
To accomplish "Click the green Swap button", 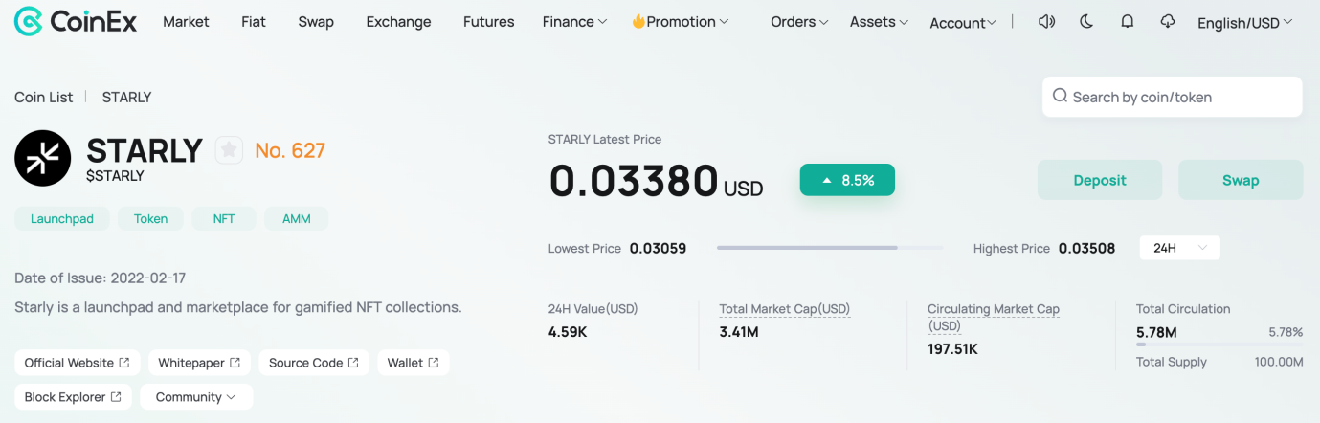I will click(x=1241, y=180).
